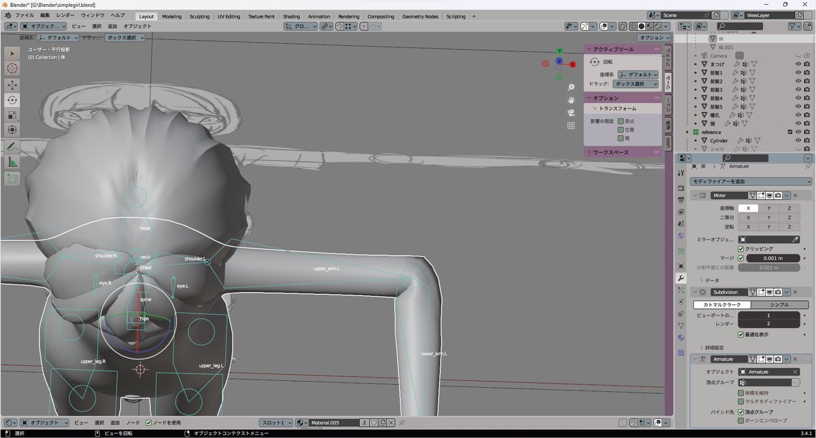Switch orthographic/perspective using grid gizmo
This screenshot has height=438, width=816.
(571, 126)
